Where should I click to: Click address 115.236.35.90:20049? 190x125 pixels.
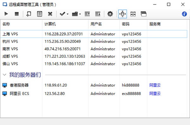pyautogui.click(x=63, y=42)
